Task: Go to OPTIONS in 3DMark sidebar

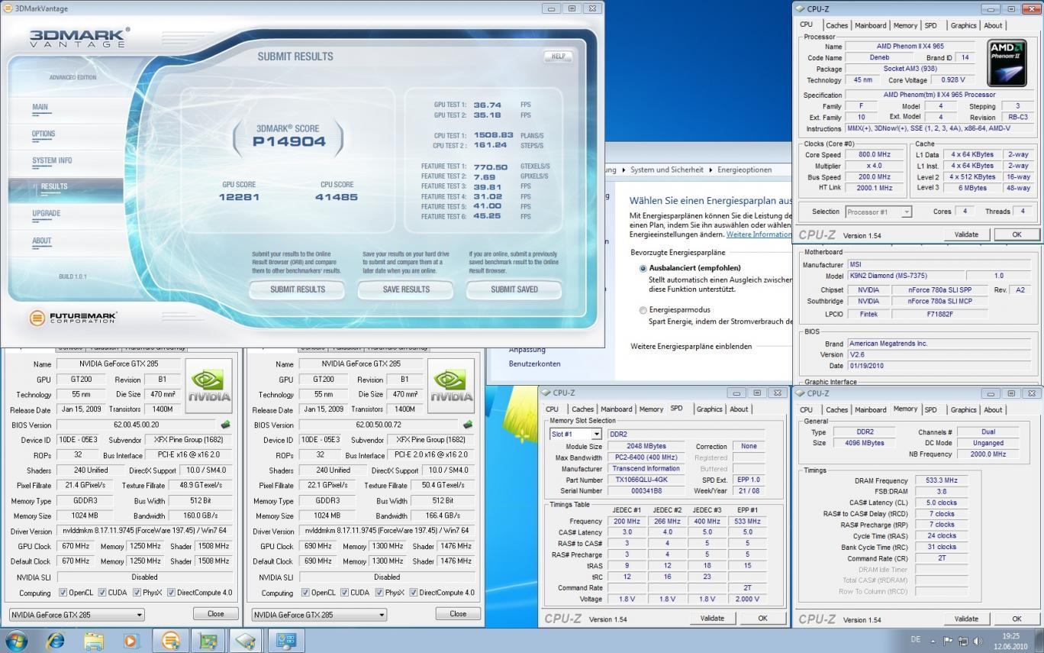Action: pos(43,134)
